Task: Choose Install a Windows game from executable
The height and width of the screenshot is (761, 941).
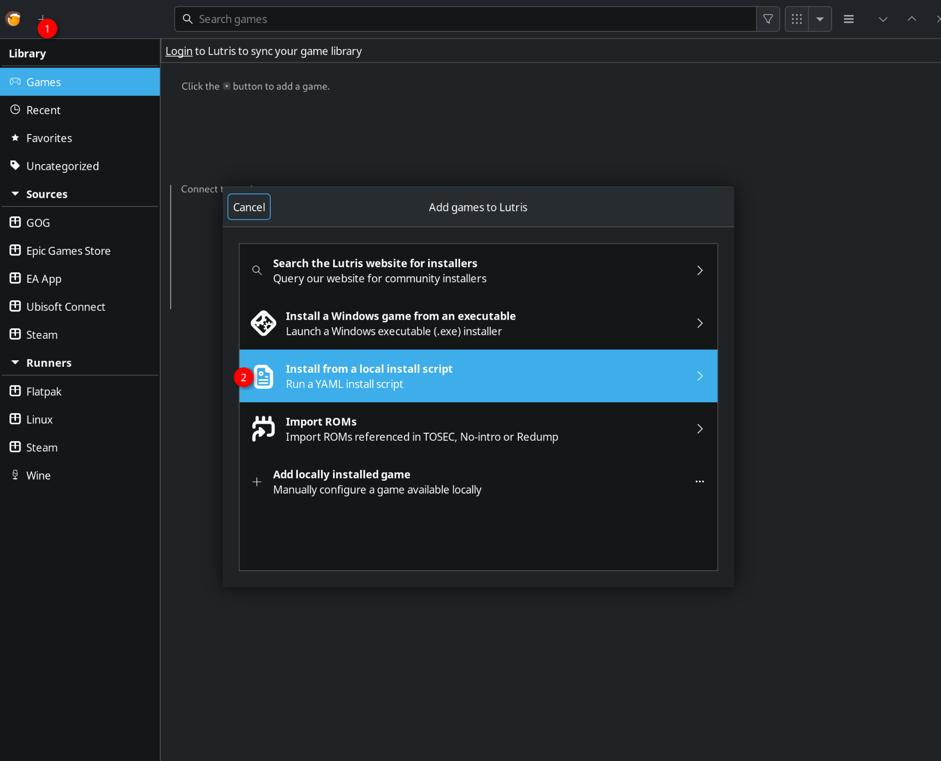Action: coord(478,323)
